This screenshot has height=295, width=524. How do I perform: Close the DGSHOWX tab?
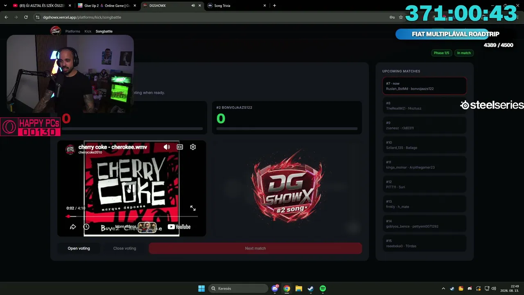point(200,6)
